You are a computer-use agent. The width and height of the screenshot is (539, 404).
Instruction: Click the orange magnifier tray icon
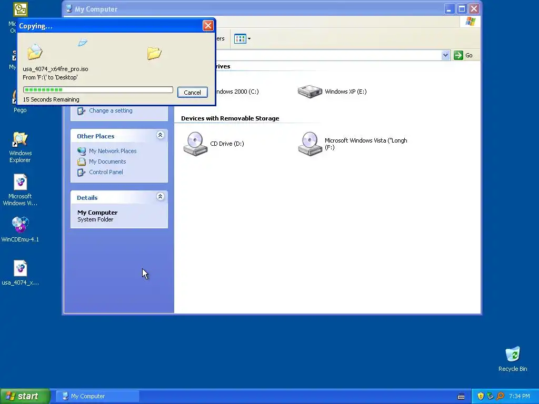(x=500, y=396)
